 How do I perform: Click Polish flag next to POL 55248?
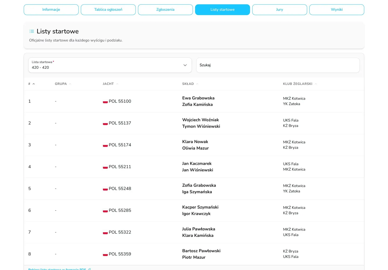click(x=105, y=189)
